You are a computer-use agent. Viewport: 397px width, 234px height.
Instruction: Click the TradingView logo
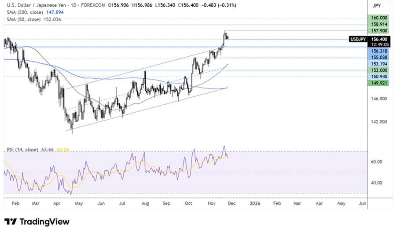pos(37,222)
